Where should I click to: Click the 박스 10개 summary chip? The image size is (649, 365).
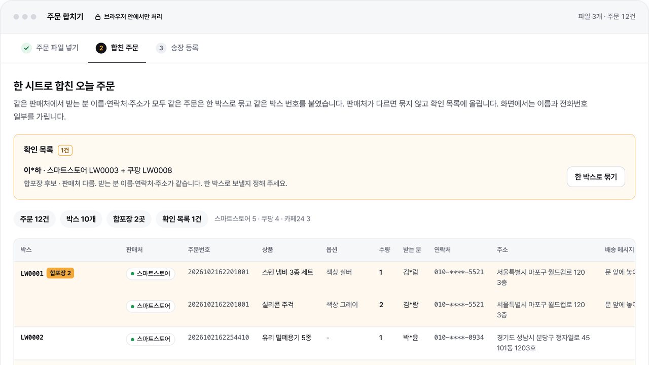[x=81, y=219]
